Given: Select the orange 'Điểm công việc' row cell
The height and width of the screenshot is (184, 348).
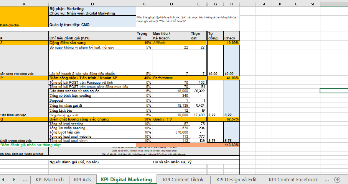Looking at the screenshot, I should pyautogui.click(x=92, y=78).
